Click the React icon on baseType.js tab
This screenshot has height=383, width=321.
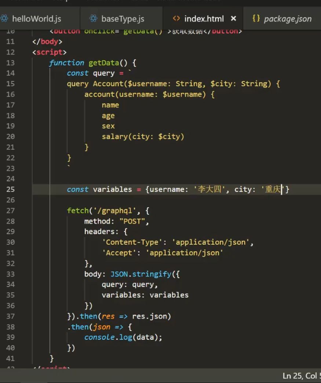[94, 18]
